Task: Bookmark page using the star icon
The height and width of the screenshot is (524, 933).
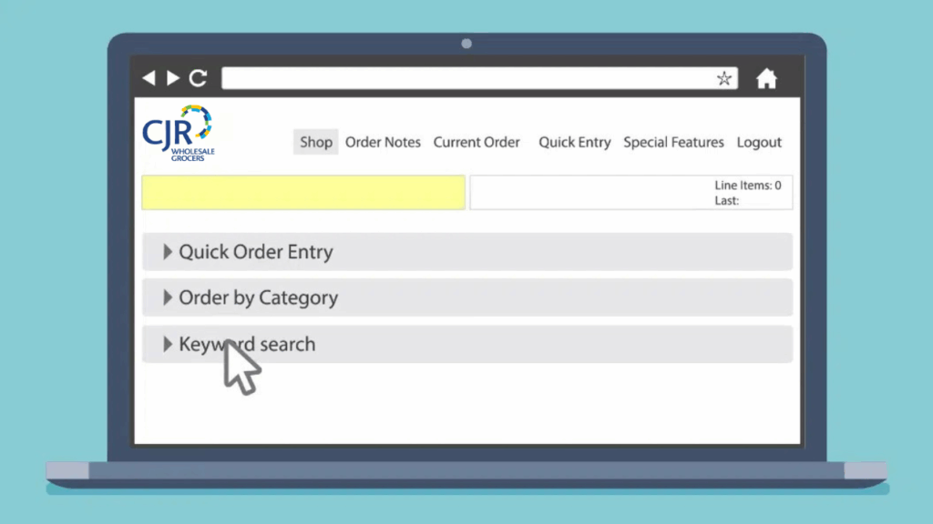Action: (x=723, y=78)
